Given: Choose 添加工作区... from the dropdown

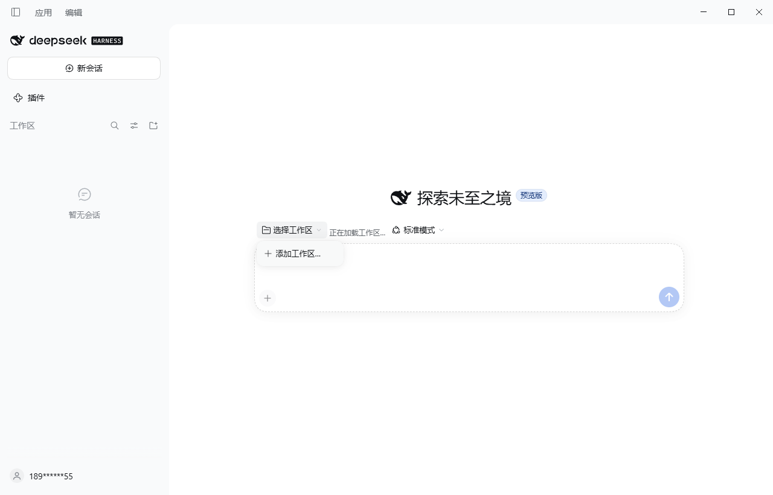Looking at the screenshot, I should pyautogui.click(x=300, y=254).
